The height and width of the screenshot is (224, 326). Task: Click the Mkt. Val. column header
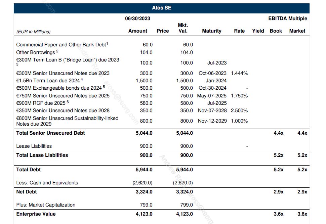tap(183, 28)
